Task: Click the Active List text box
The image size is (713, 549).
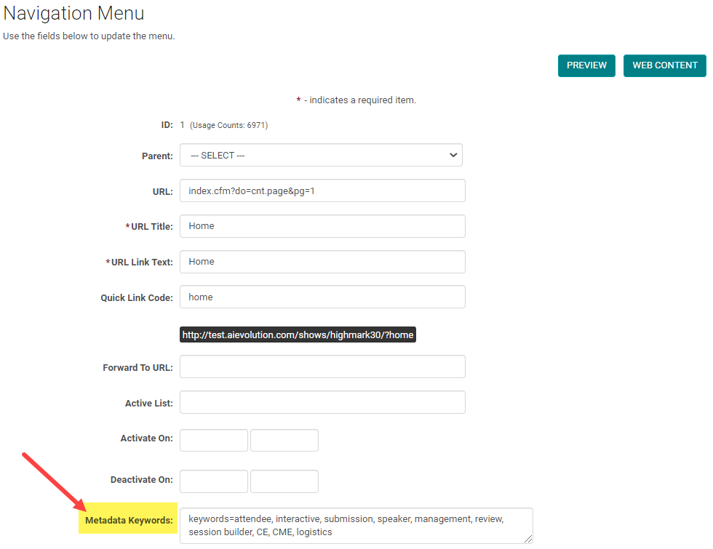Action: (x=322, y=403)
